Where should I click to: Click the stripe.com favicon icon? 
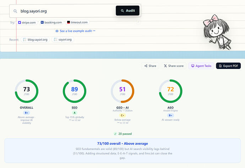(20, 22)
